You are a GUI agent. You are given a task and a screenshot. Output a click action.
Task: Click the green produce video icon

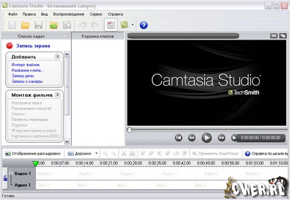124,25
